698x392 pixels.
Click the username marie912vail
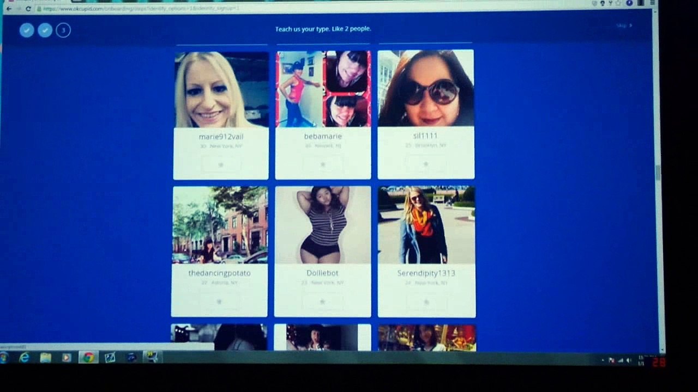click(221, 137)
